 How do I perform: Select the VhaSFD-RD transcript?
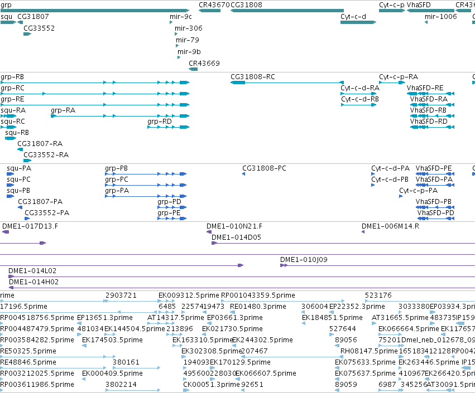pos(432,127)
